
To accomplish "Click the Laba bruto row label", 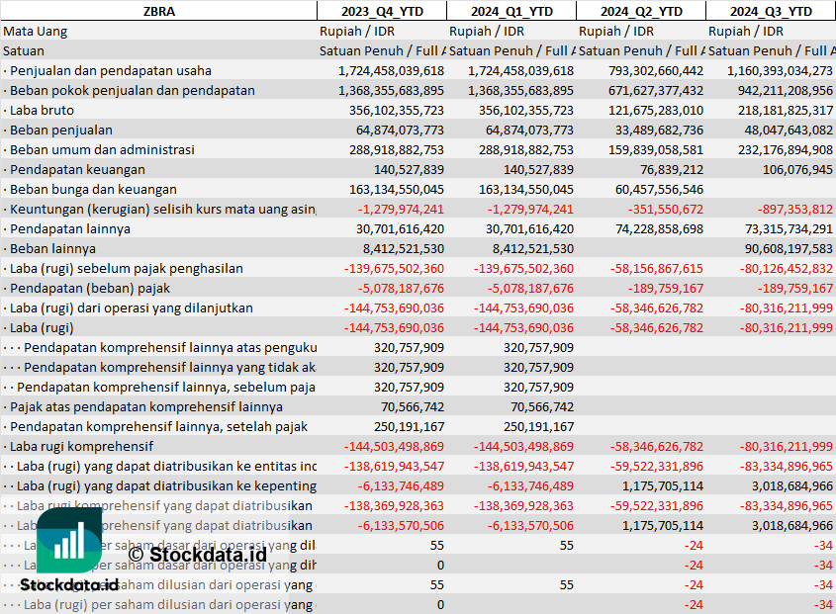I will coord(42,111).
